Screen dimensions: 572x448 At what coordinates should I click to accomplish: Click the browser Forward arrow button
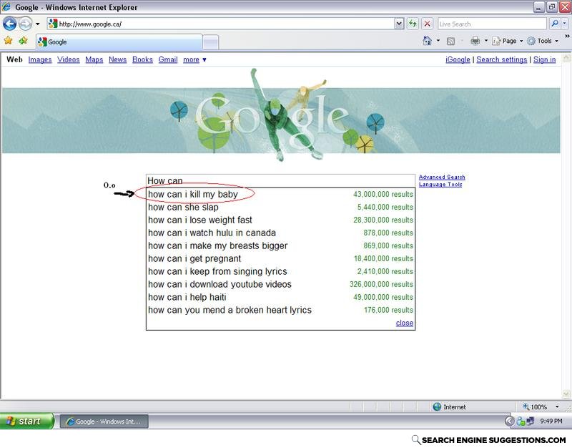(x=25, y=24)
